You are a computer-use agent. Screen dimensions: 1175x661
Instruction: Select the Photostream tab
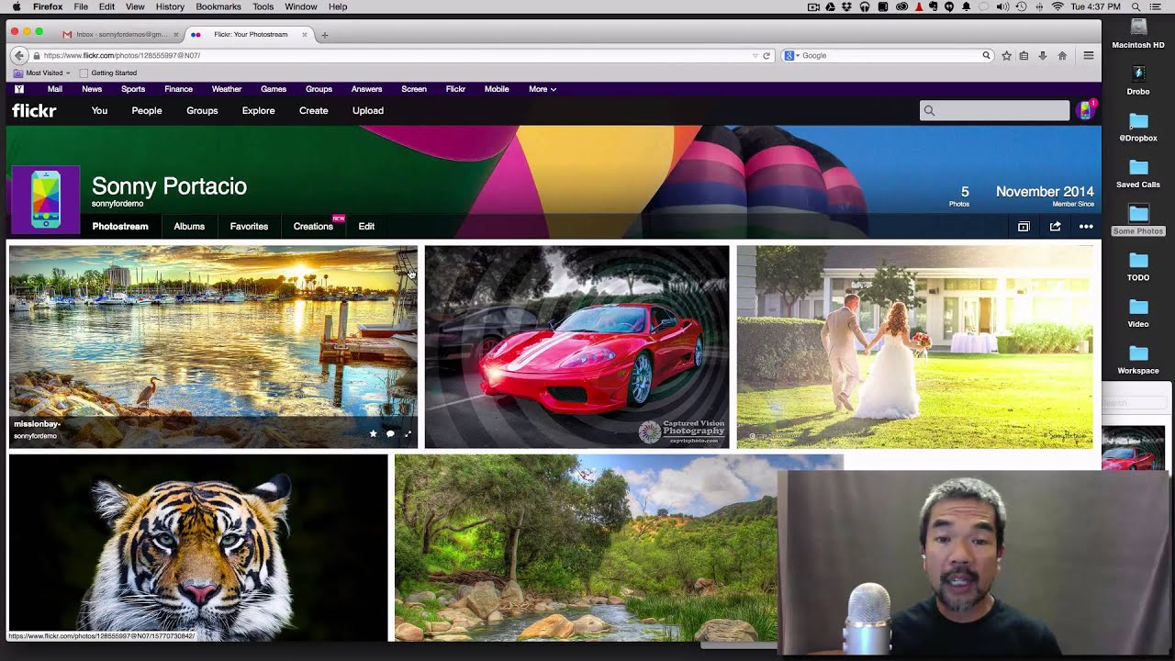tap(120, 227)
